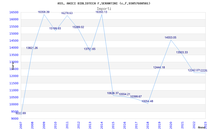Select data label 10626.37
This screenshot has height=130, width=208.
point(113,93)
